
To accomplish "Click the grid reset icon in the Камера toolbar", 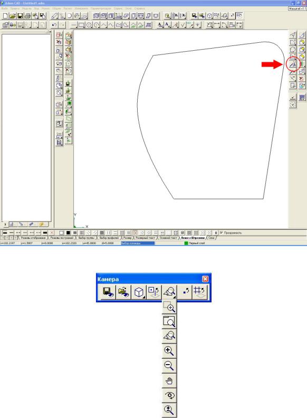I will (199, 292).
